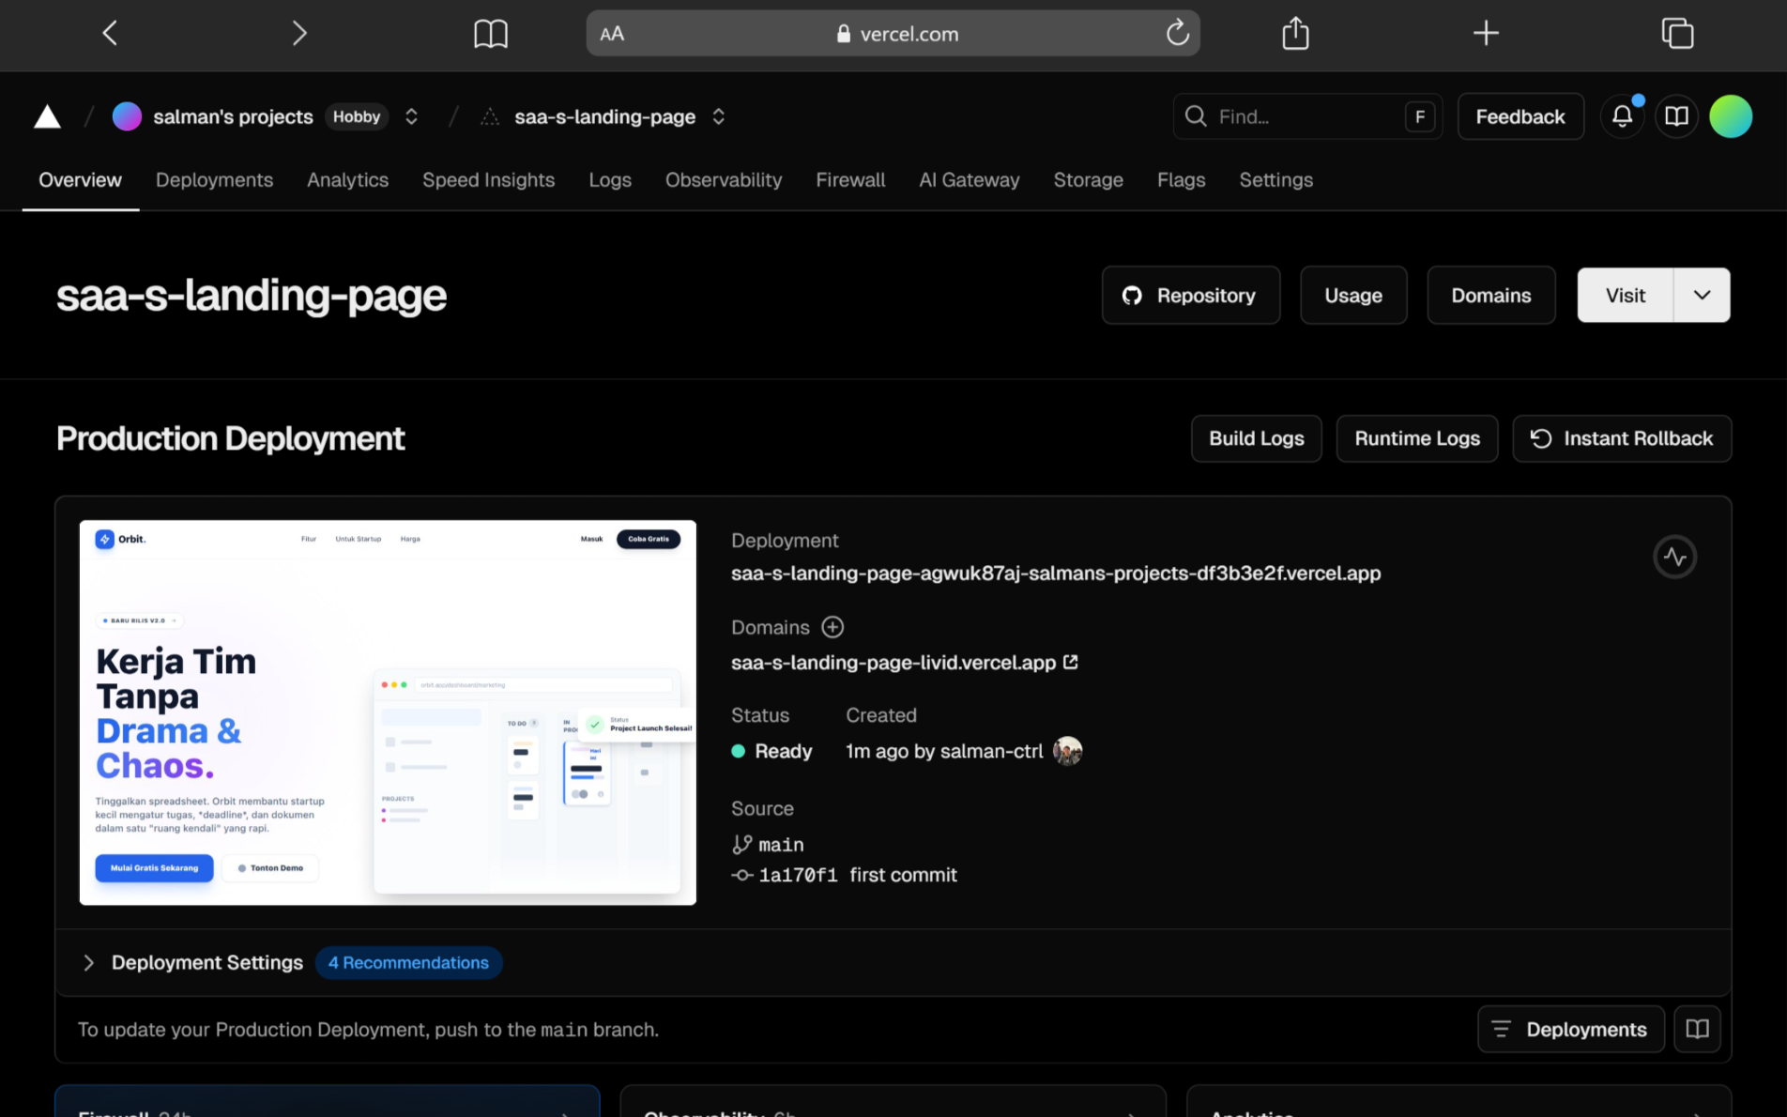Open the notifications bell
1787x1117 pixels.
1622,116
